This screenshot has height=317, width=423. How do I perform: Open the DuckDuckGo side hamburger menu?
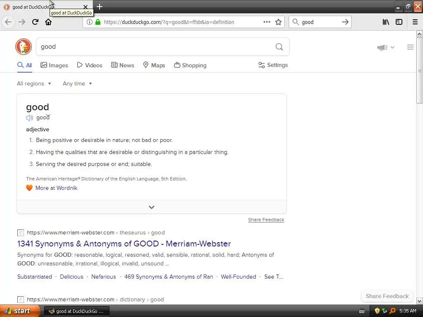point(410,47)
